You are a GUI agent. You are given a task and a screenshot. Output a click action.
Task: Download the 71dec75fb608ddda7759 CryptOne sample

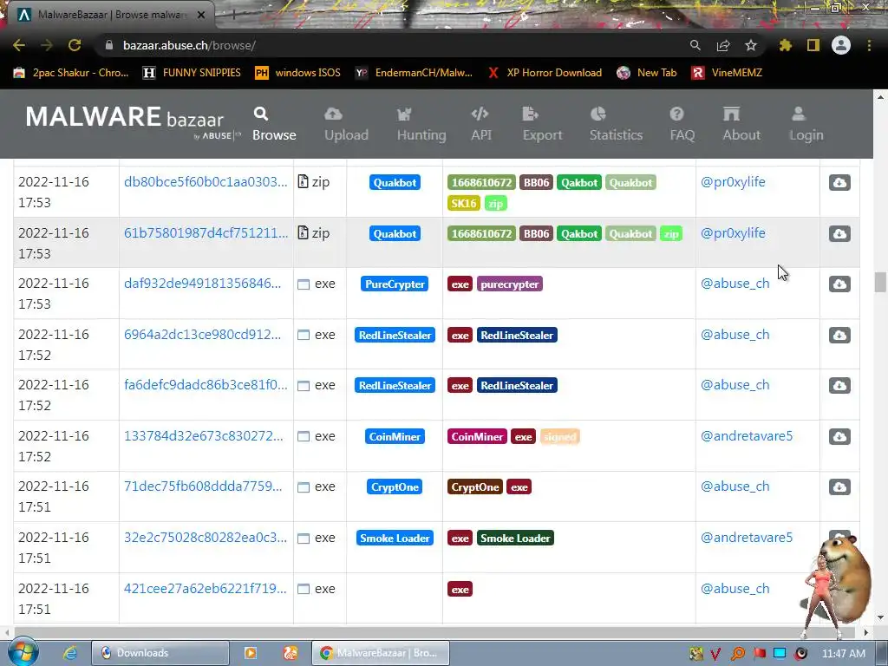pyautogui.click(x=839, y=486)
